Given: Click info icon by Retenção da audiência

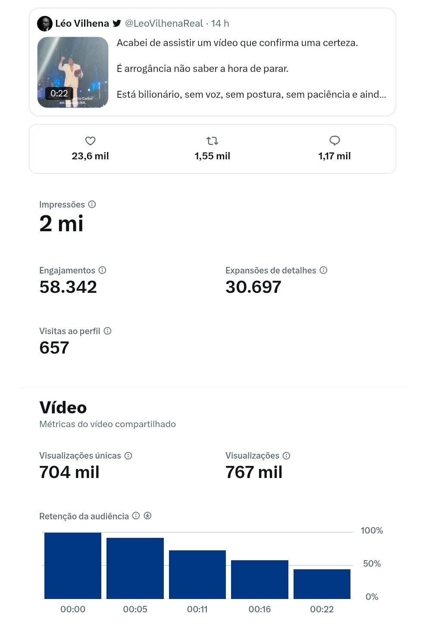Looking at the screenshot, I should point(136,515).
